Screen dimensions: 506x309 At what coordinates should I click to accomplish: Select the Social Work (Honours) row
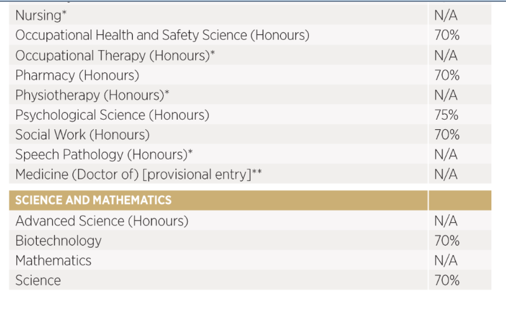point(250,134)
